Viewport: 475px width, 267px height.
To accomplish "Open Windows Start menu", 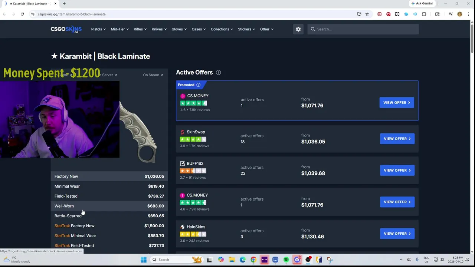I will (x=144, y=260).
